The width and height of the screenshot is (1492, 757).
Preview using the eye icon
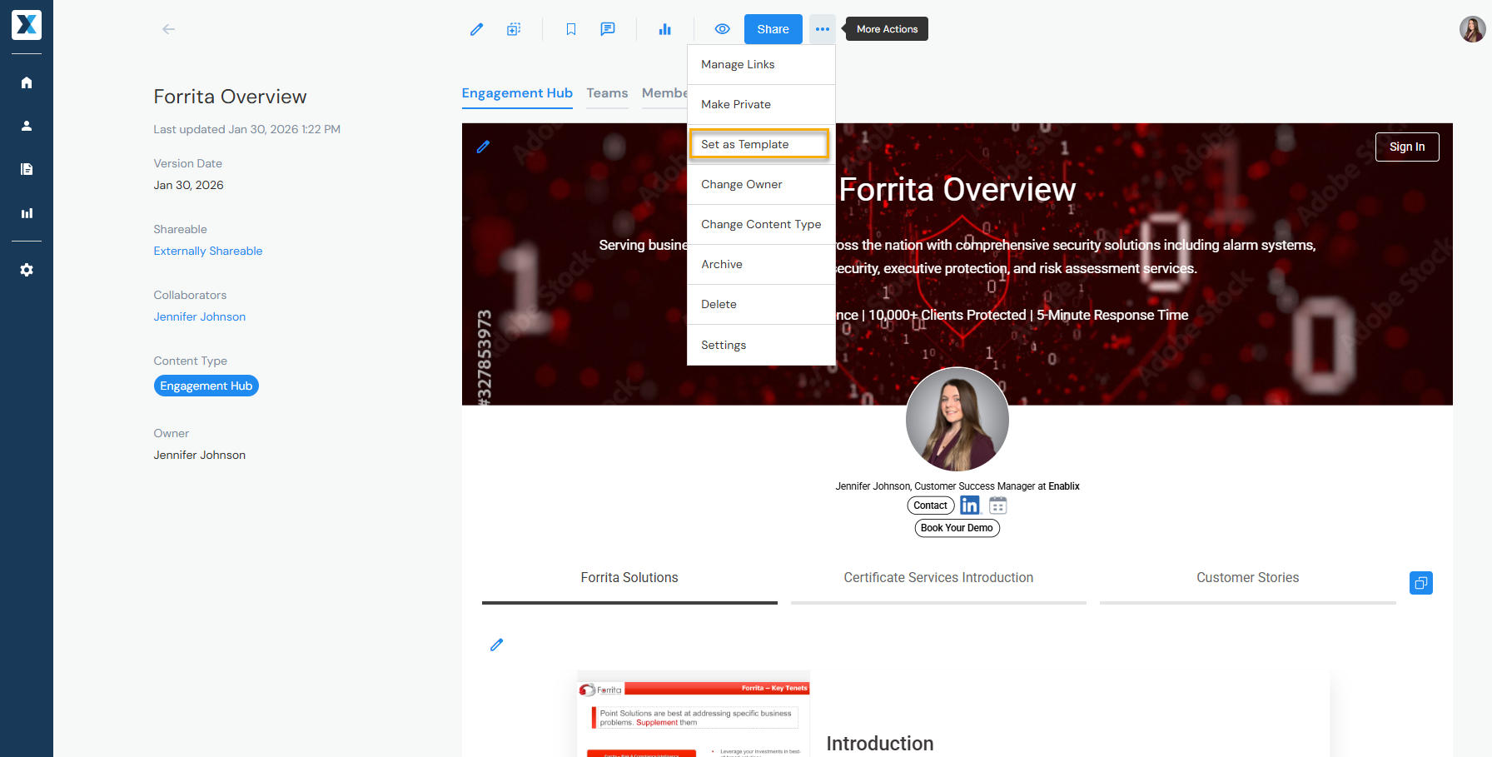click(723, 29)
